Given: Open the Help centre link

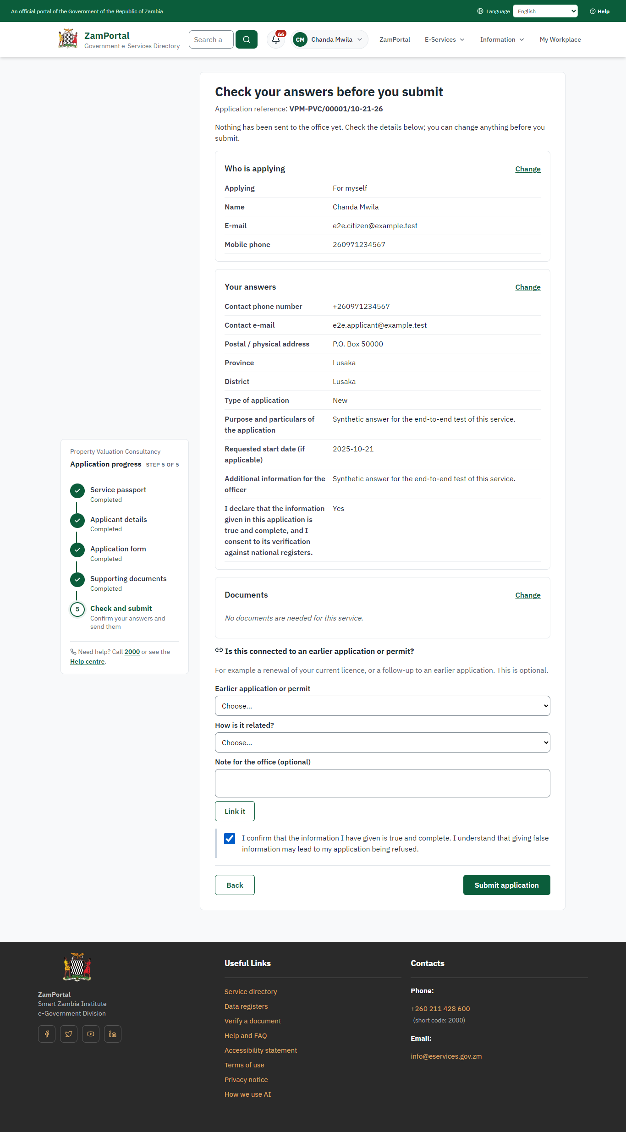Looking at the screenshot, I should 88,661.
